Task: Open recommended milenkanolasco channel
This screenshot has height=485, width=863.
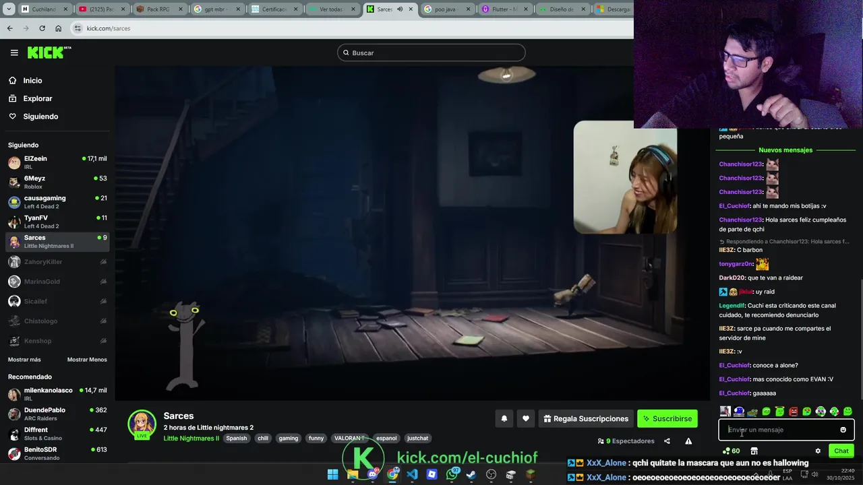Action: 57,394
